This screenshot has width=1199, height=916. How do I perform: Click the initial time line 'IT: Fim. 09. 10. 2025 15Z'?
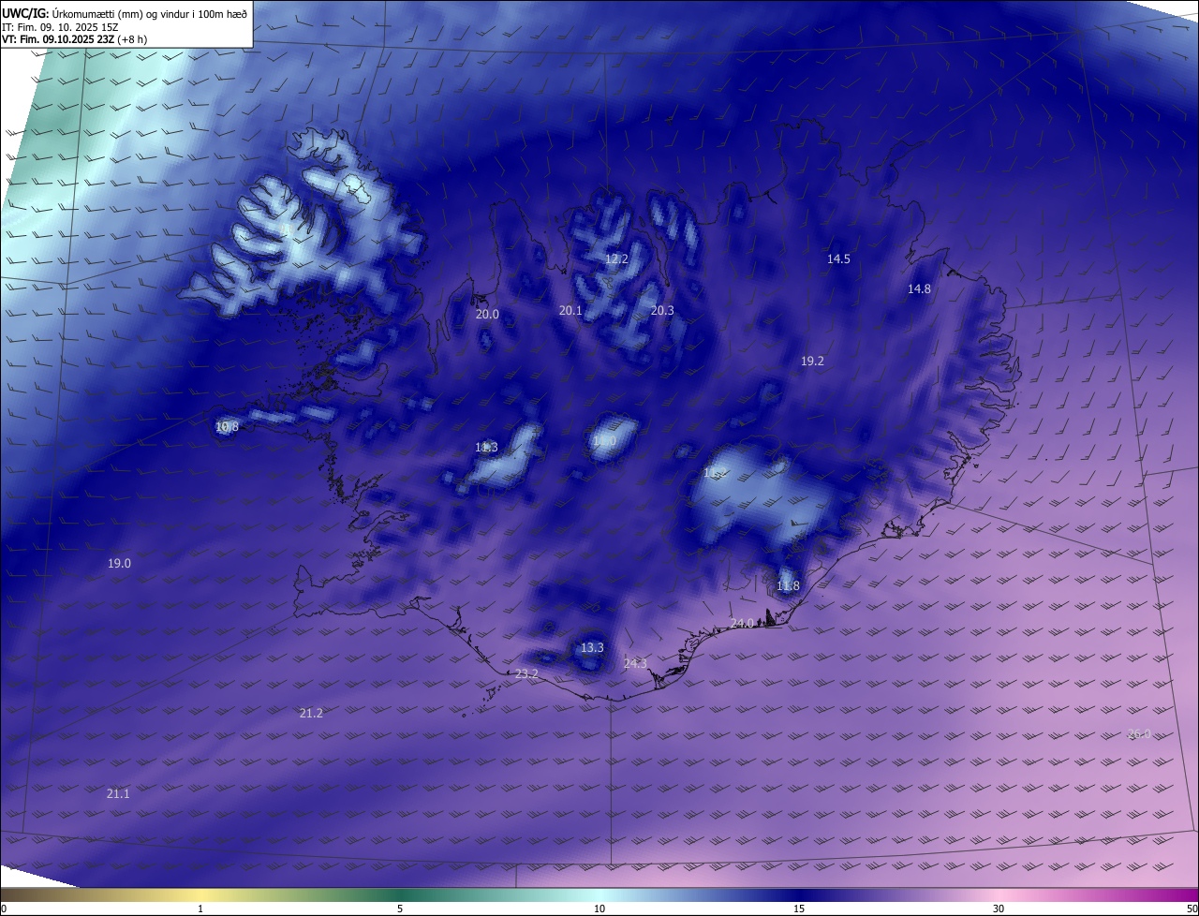[x=59, y=27]
